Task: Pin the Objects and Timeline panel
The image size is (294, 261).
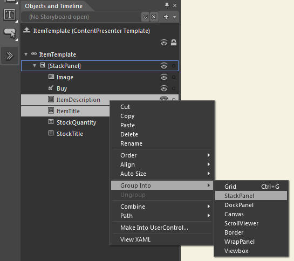Action: tap(167, 5)
